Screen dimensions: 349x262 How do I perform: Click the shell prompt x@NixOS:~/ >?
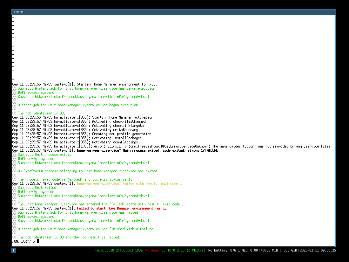click(x=23, y=241)
